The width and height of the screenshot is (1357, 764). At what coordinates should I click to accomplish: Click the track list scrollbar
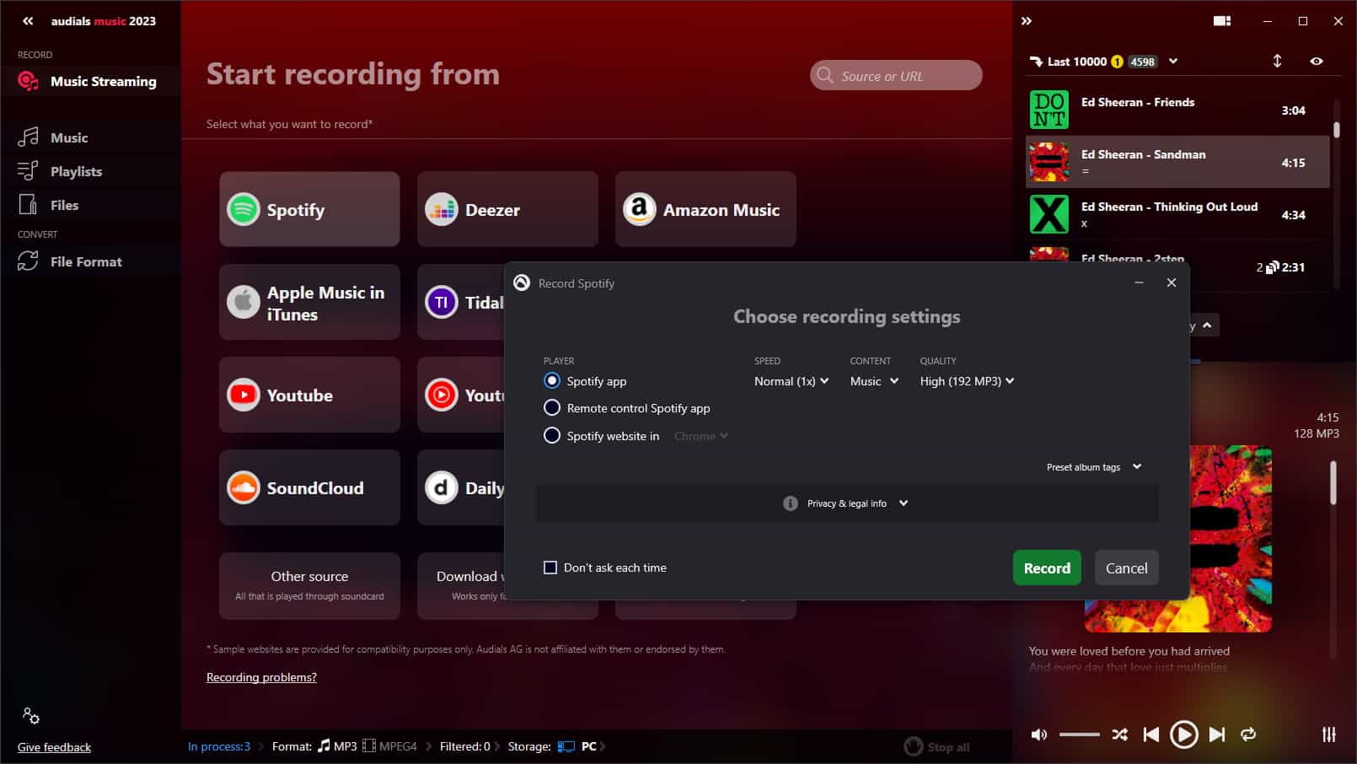click(x=1337, y=129)
